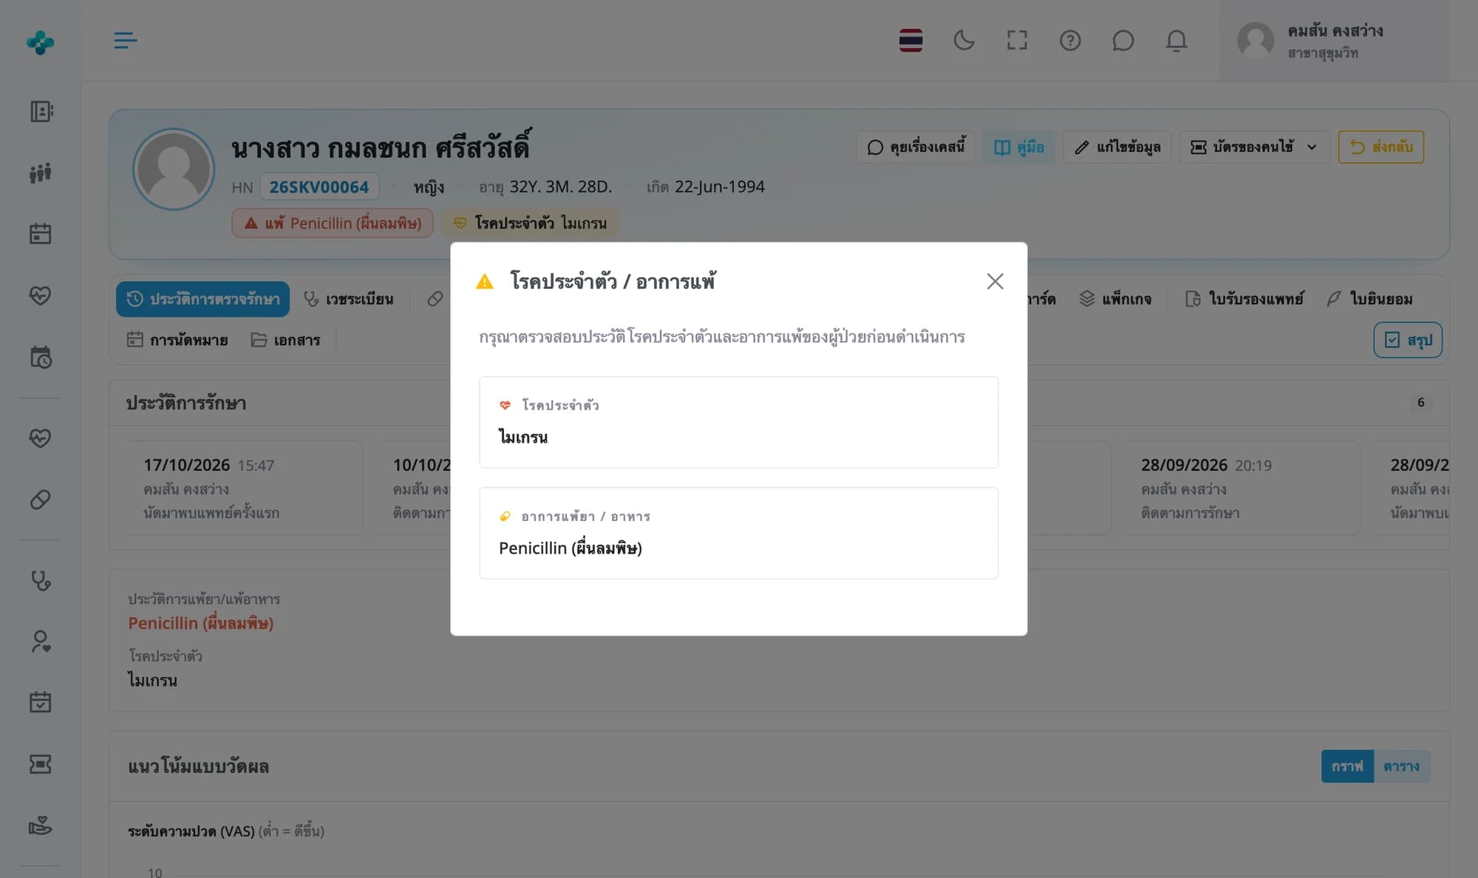Select แพ็กเกจ tab
This screenshot has height=878, width=1478.
(1116, 299)
